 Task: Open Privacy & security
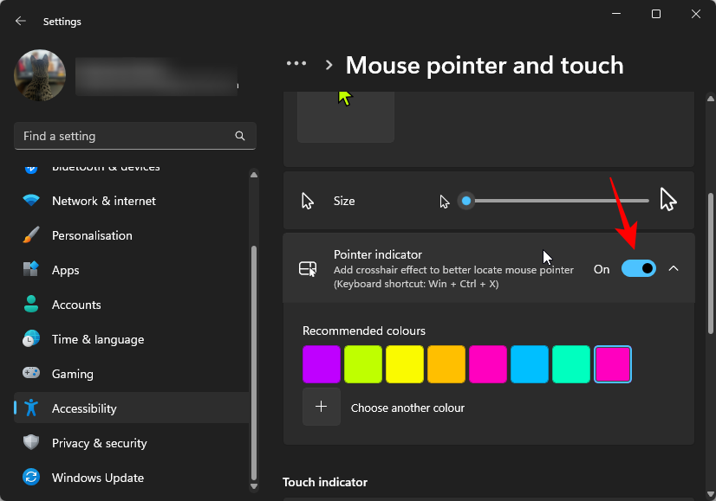(132, 443)
